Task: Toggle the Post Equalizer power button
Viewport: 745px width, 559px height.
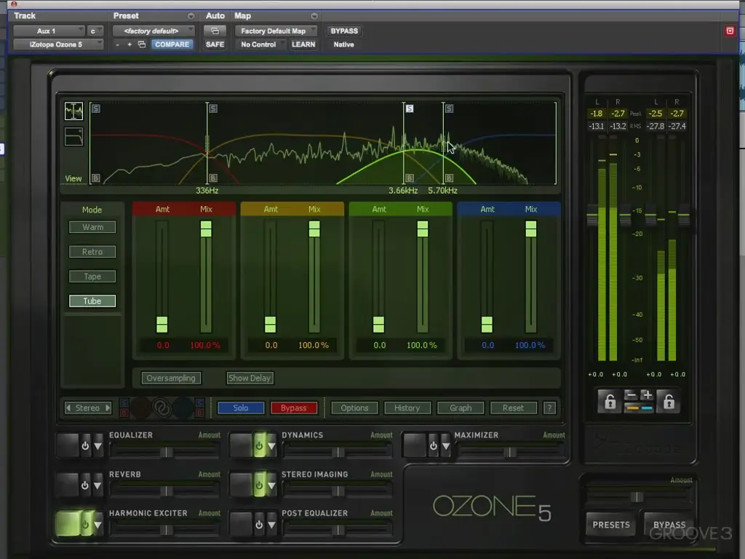Action: coord(259,525)
